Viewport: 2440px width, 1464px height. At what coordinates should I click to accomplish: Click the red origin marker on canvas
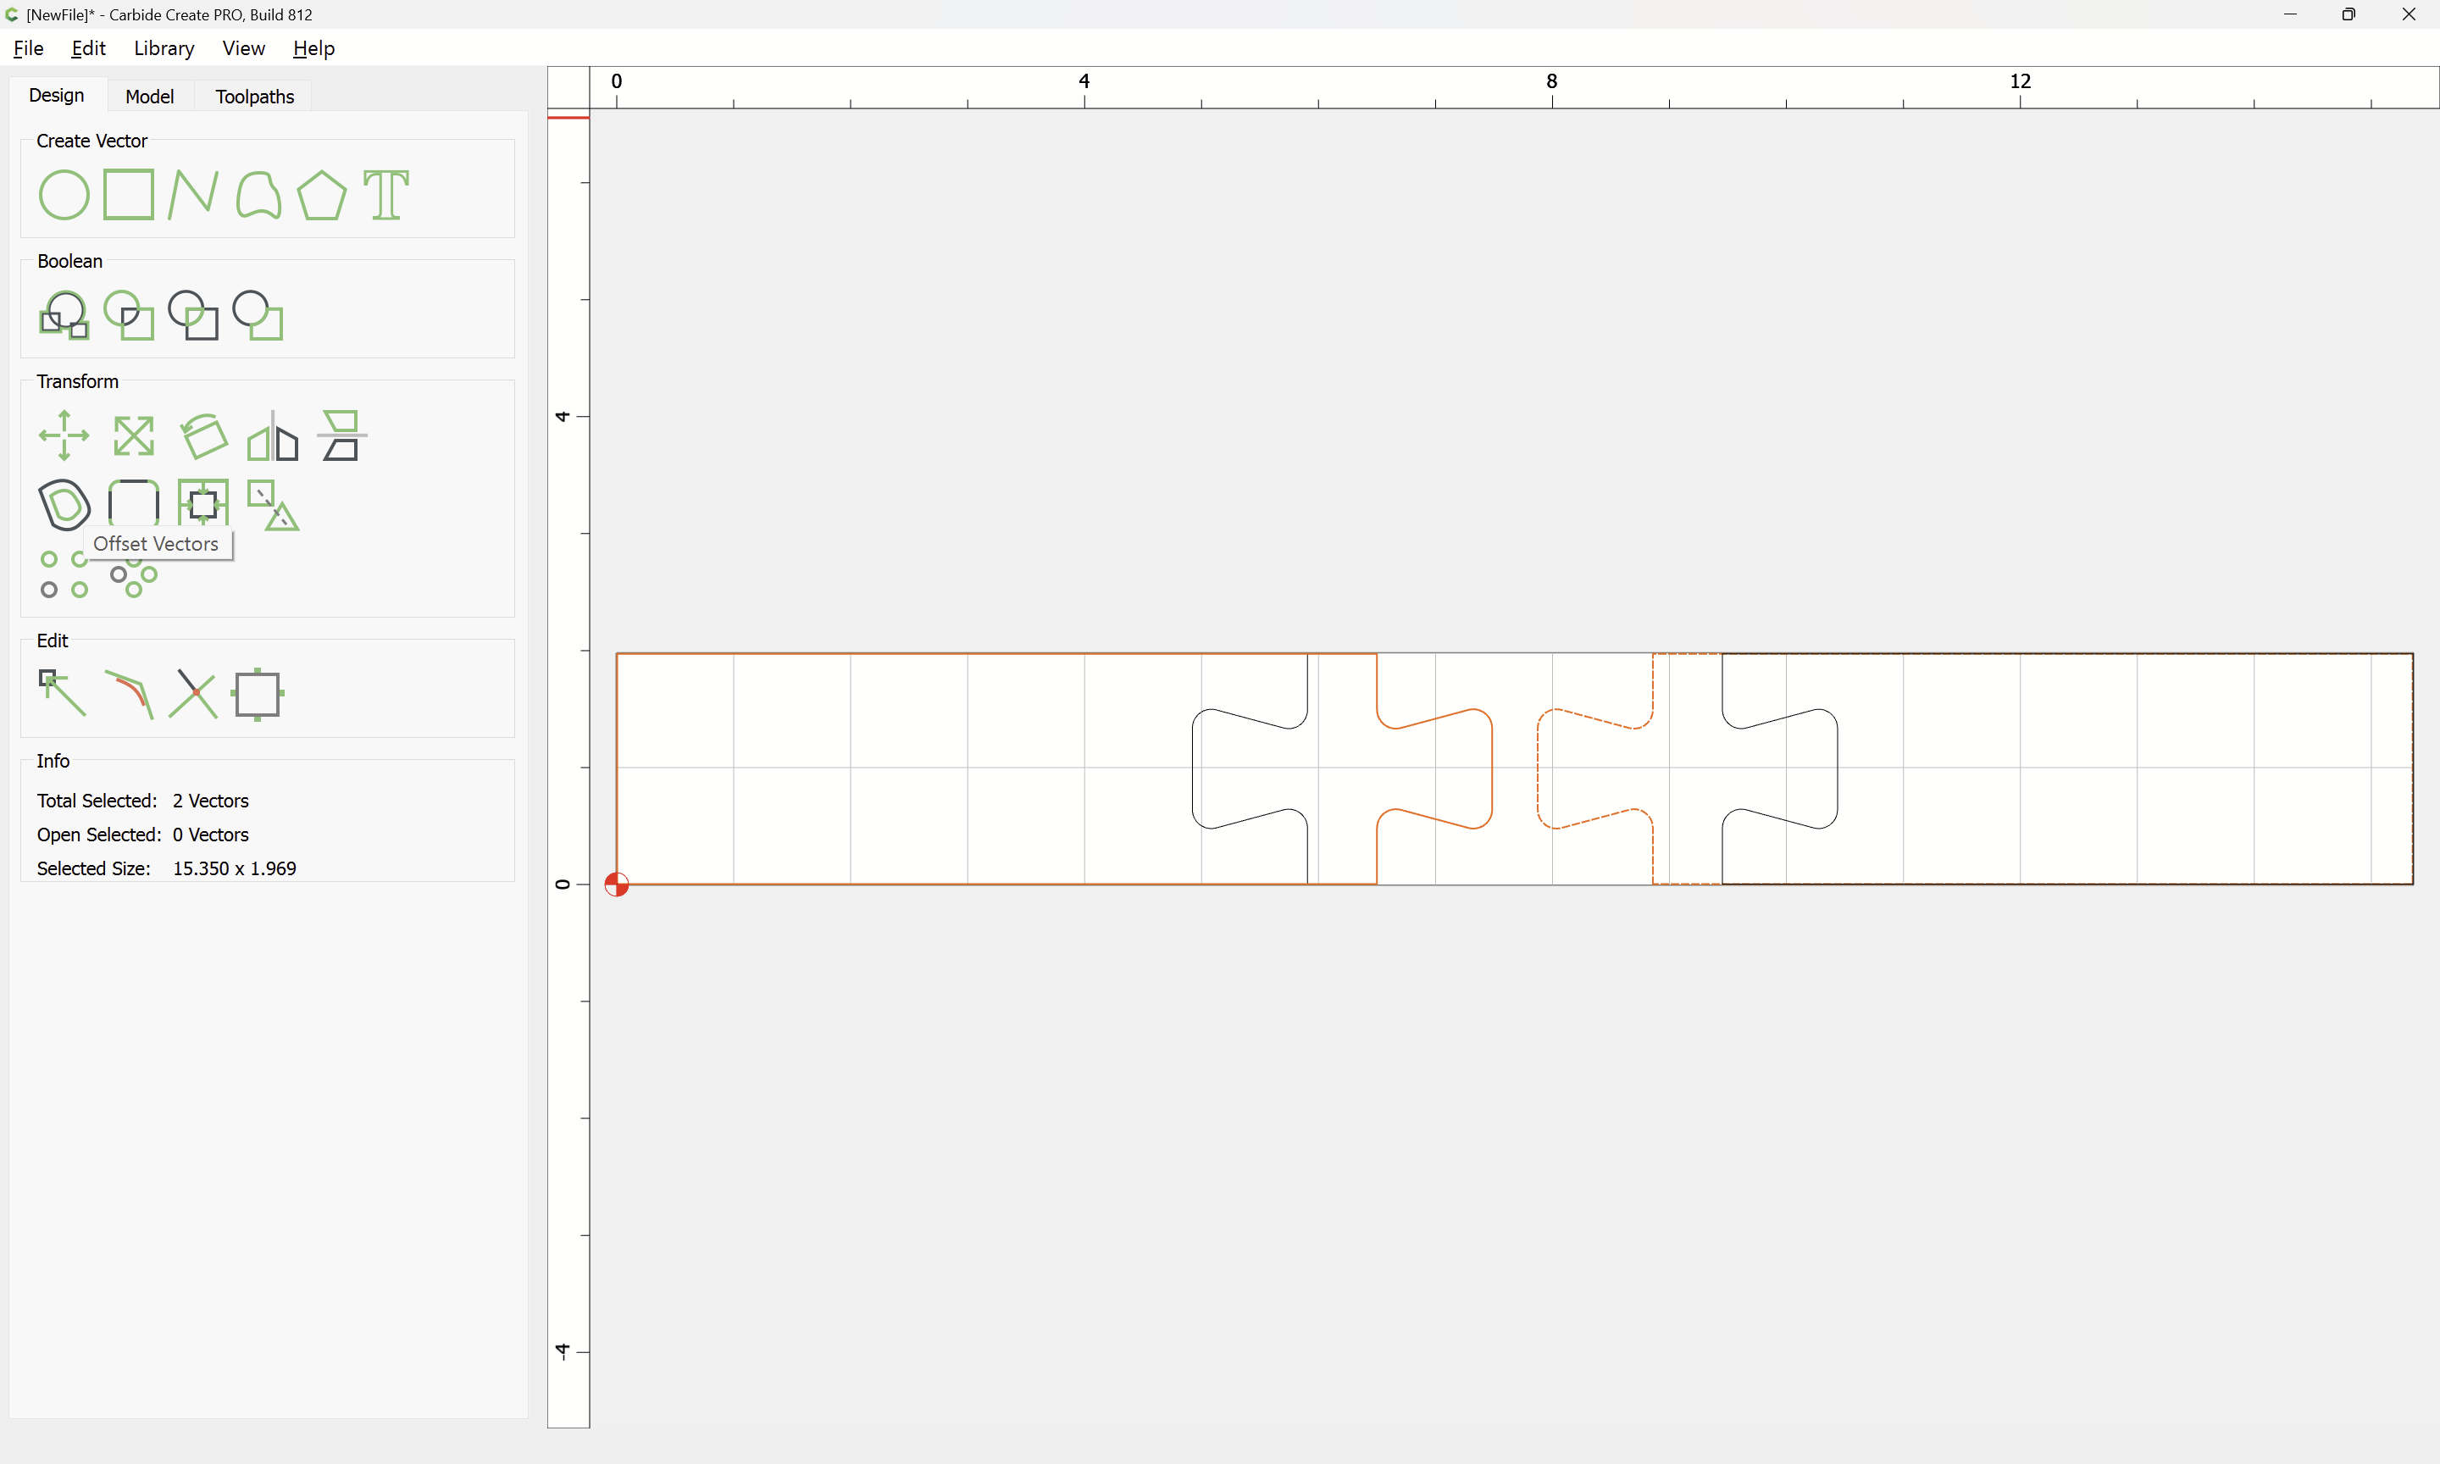pos(617,884)
